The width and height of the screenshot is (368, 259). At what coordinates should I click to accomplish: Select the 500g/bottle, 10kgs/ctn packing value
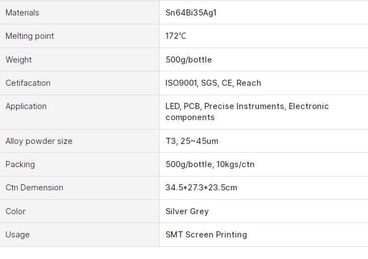pyautogui.click(x=210, y=164)
